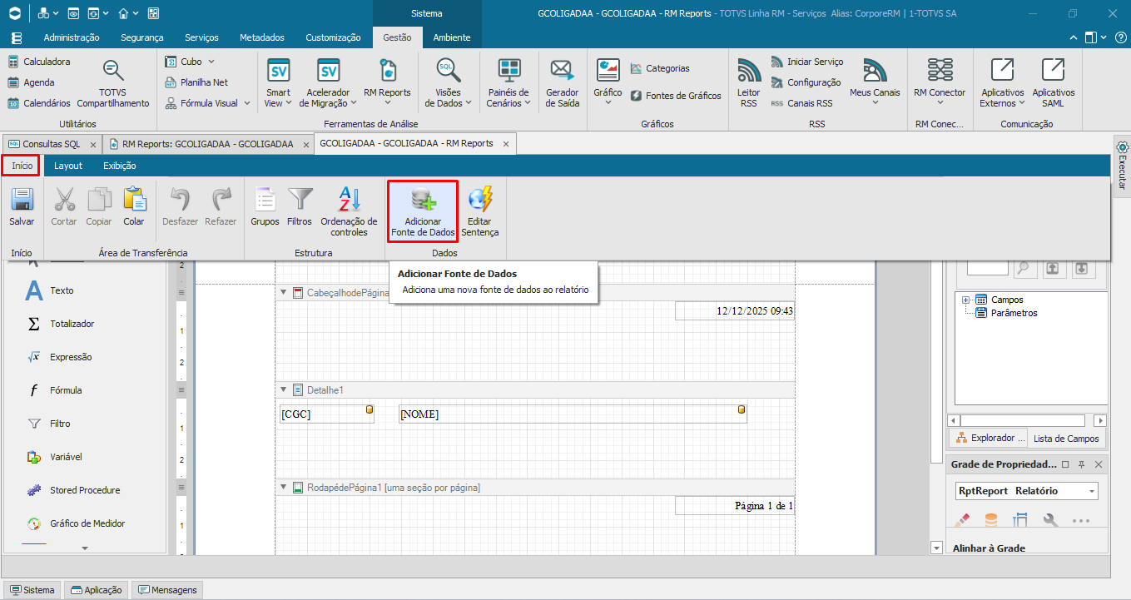
Task: Click the Grupos icon in Estrutura
Action: click(x=265, y=201)
